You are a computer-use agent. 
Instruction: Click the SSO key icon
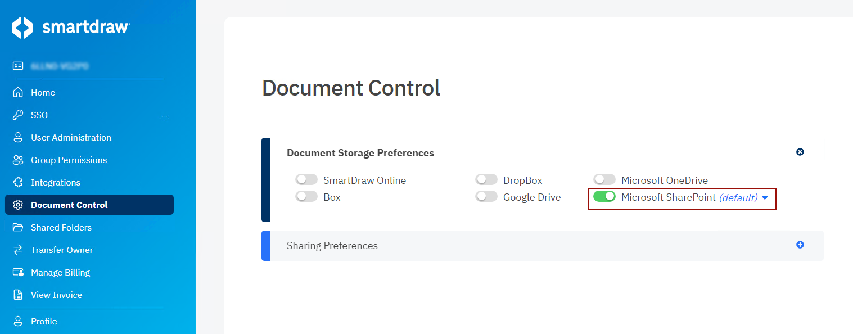[17, 115]
